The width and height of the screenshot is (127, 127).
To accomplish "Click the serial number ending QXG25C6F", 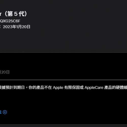I will 10,21.
